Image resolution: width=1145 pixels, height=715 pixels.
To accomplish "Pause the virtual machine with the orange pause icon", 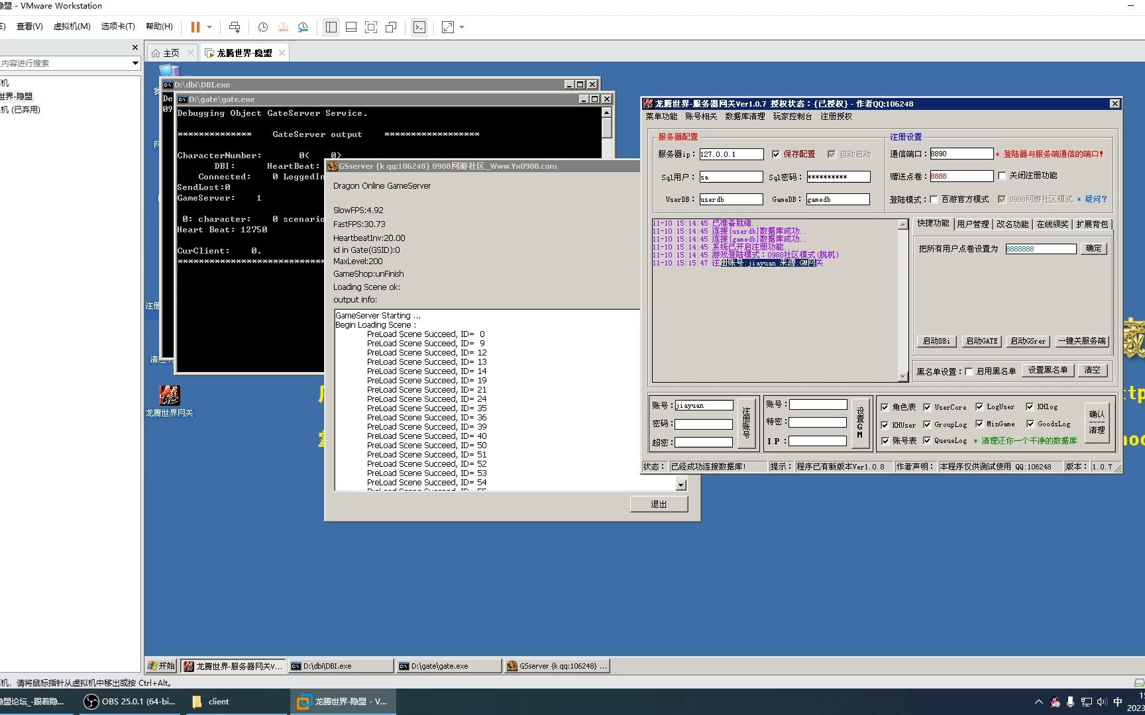I will point(195,27).
